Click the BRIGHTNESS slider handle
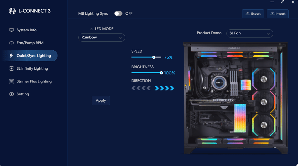298x166 pixels. (161, 73)
